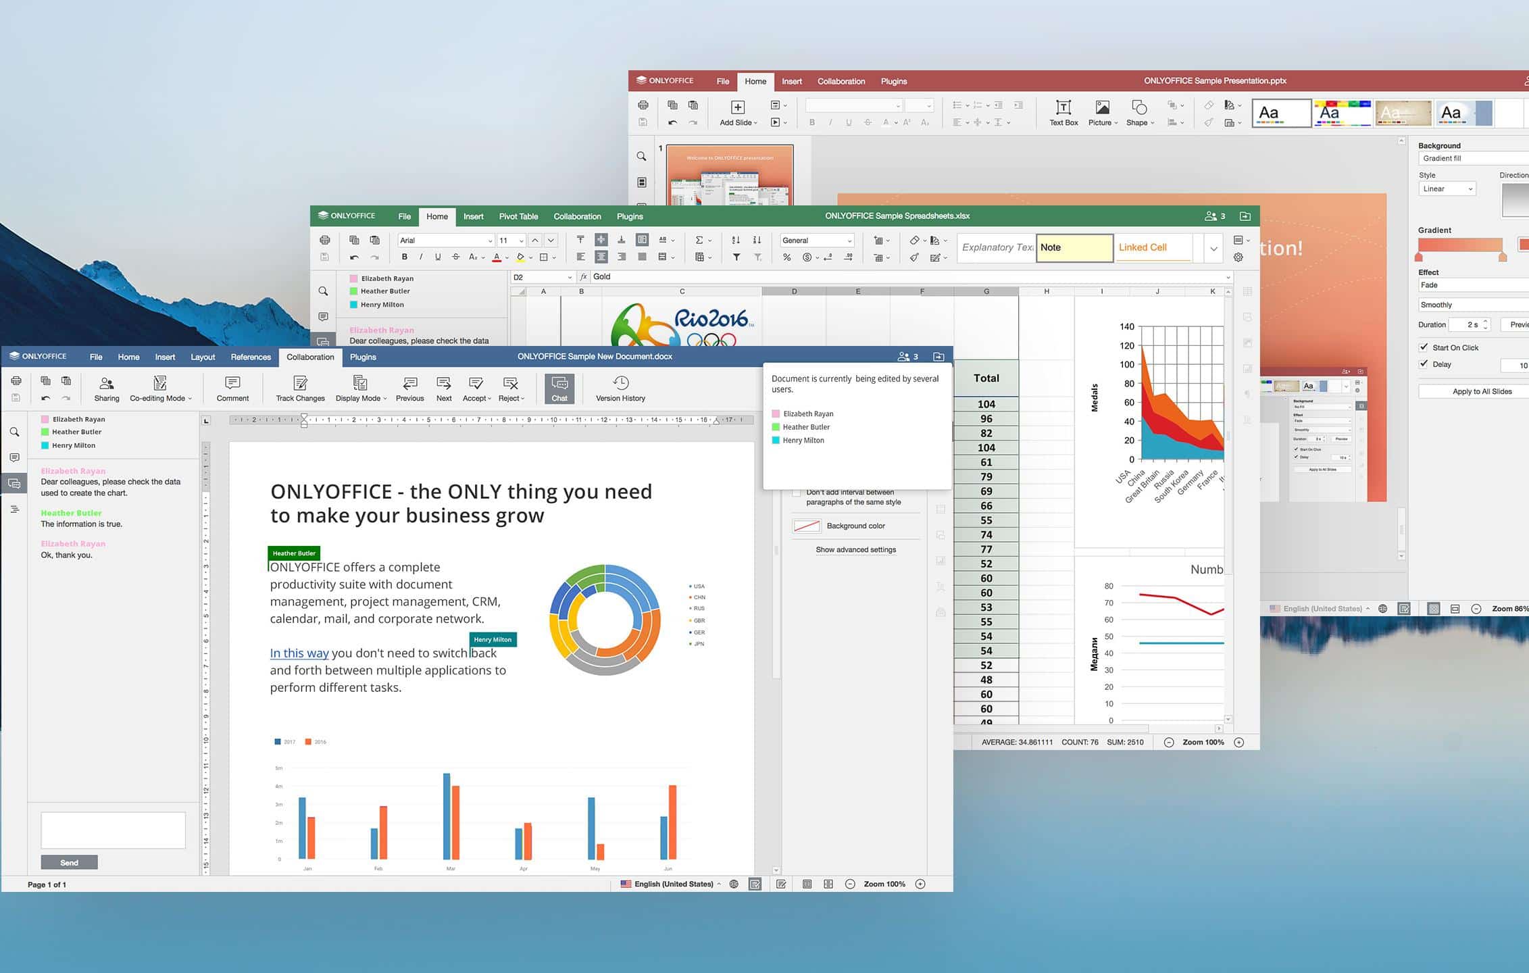1529x973 pixels.
Task: Select the Note cell style in spreadsheet
Action: 1074,247
